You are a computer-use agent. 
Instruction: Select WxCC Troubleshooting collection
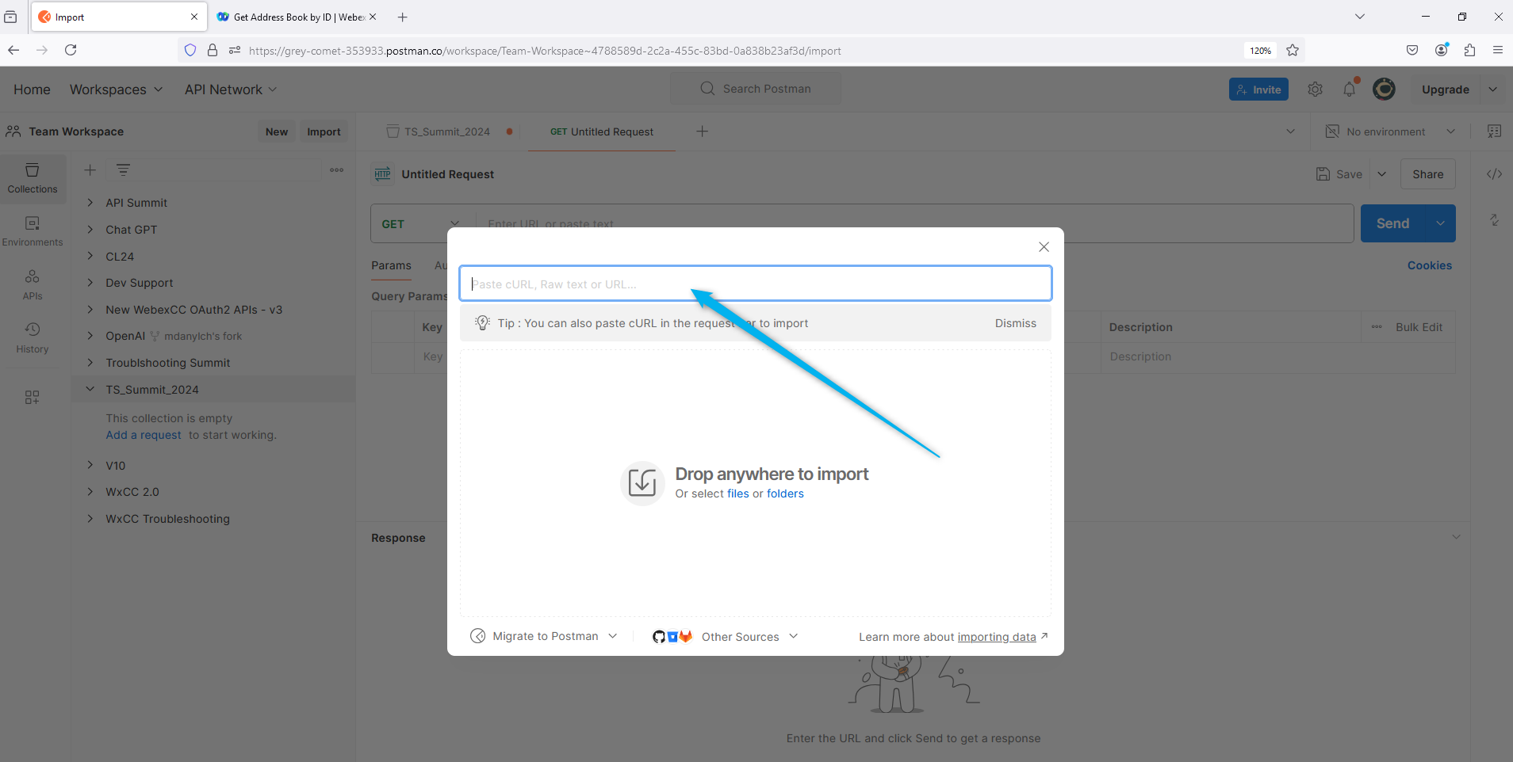tap(167, 519)
